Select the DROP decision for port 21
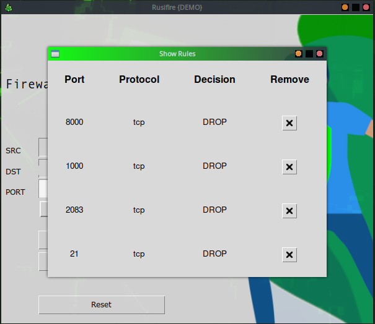Viewport: 375px width, 324px height. point(214,254)
